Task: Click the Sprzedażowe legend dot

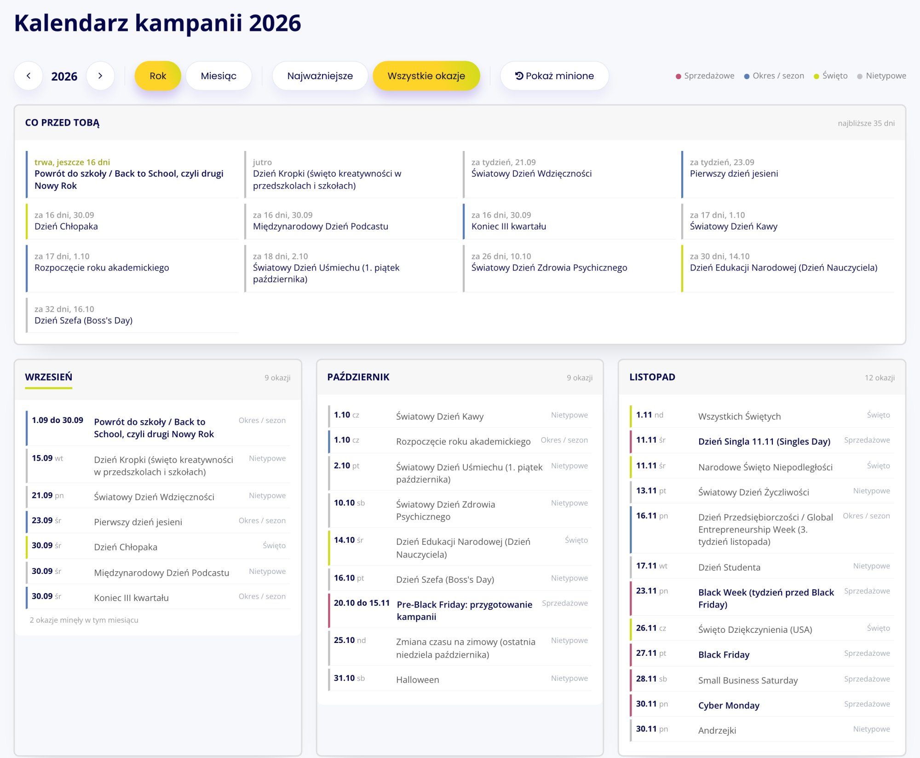Action: (678, 76)
